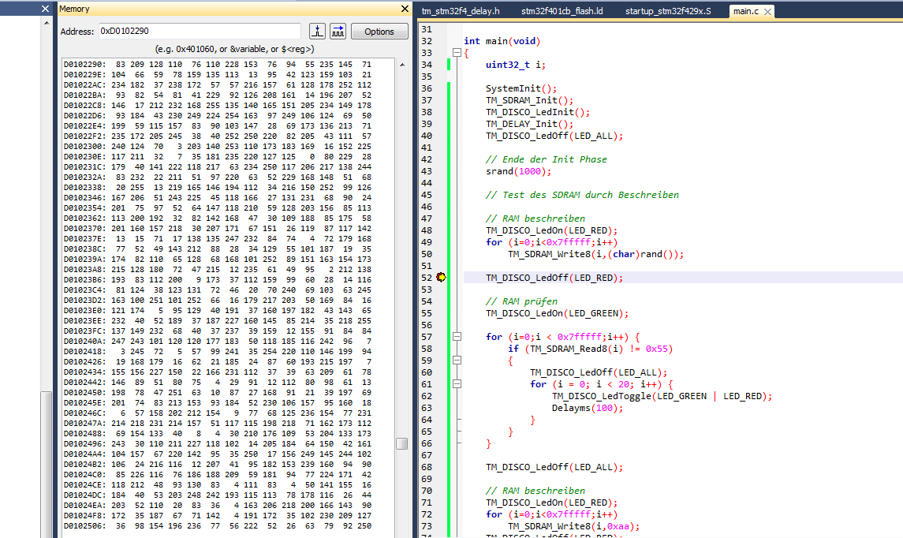Collapse the main function fold at line 33

coord(456,53)
